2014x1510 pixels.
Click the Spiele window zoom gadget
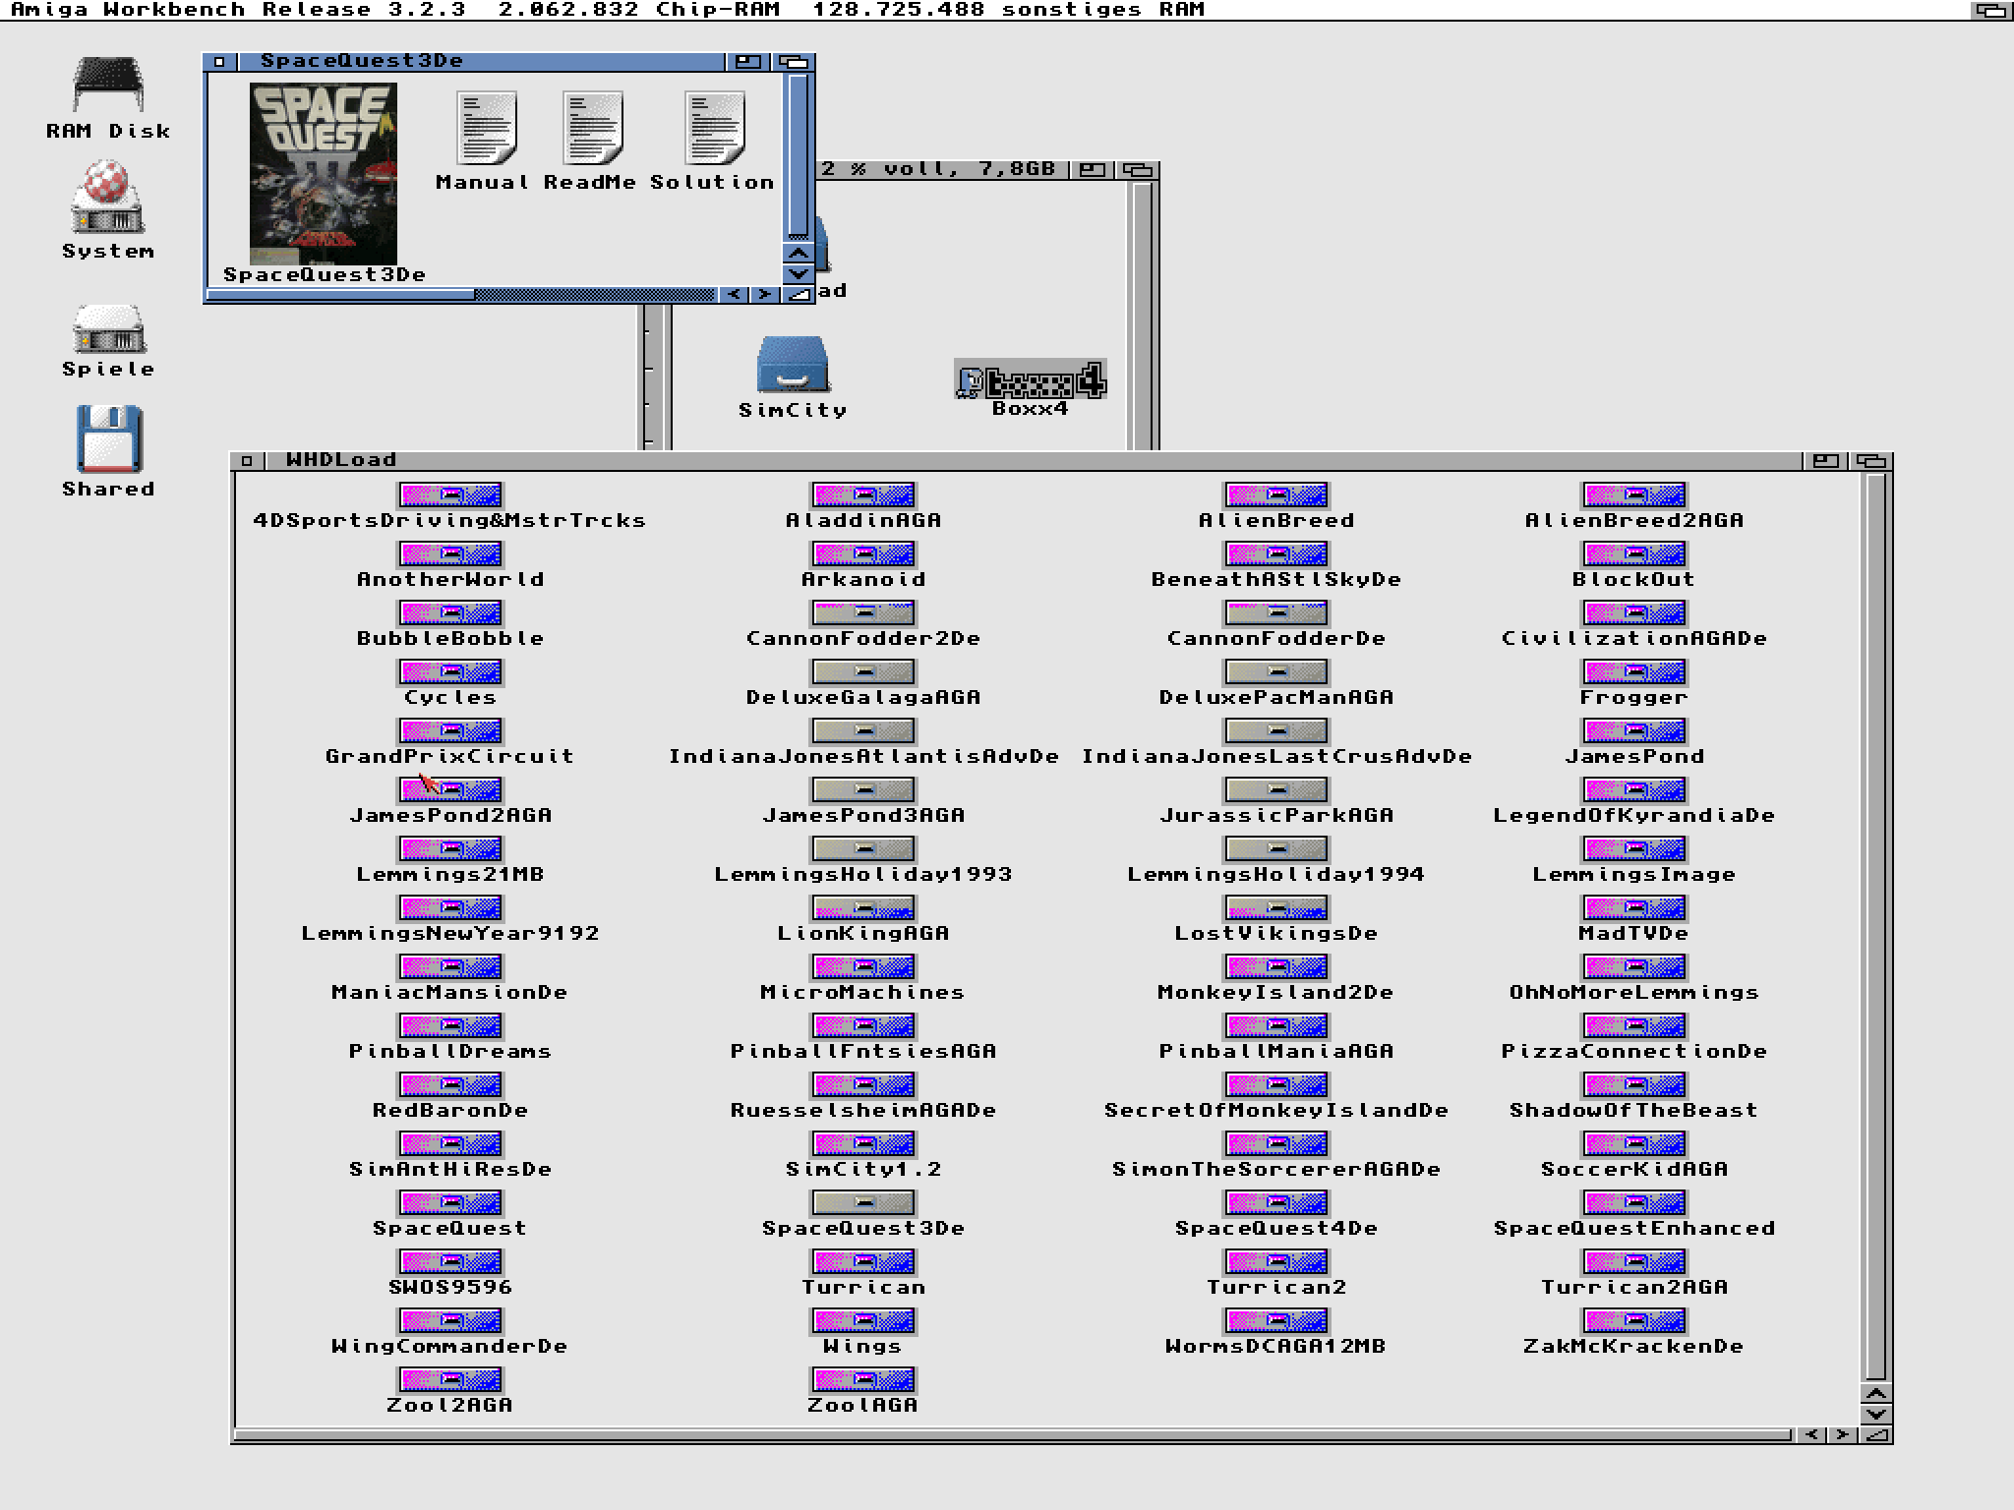point(1092,169)
